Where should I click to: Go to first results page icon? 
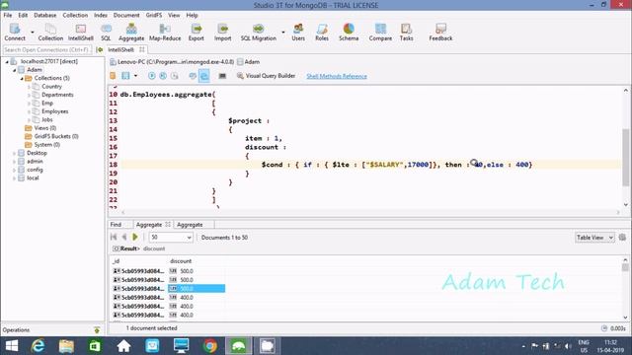(114, 237)
